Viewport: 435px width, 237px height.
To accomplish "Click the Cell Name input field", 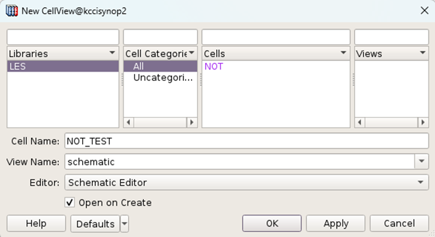I will [246, 141].
